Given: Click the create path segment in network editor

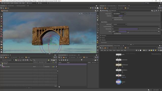Looking at the screenshot, I should coord(127,48).
